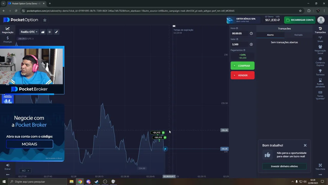Open the Negociação sidebar section
The image size is (328, 185).
[x=8, y=30]
